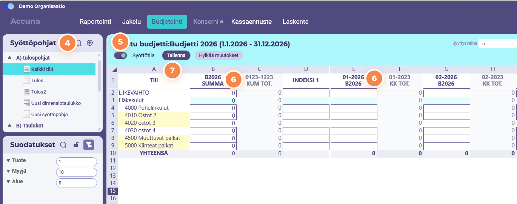Image resolution: width=517 pixels, height=204 pixels.
Task: Select the Uusi dimensiotaulukko table icon
Action: point(26,103)
